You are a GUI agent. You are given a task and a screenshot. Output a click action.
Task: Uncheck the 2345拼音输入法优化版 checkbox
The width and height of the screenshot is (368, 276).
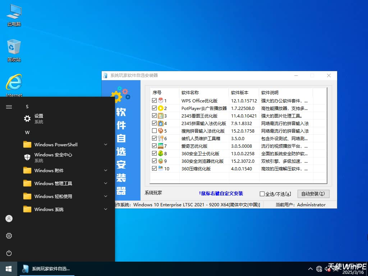pyautogui.click(x=154, y=123)
